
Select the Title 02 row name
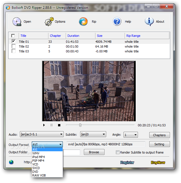tap(24, 46)
